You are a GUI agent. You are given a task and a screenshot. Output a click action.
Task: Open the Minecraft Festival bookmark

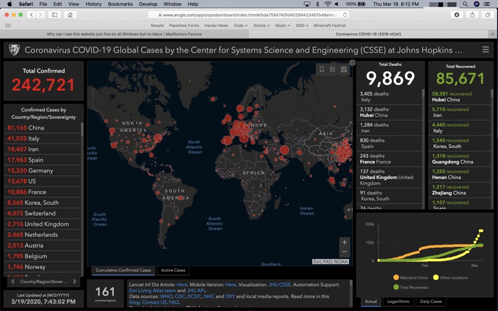click(x=330, y=26)
